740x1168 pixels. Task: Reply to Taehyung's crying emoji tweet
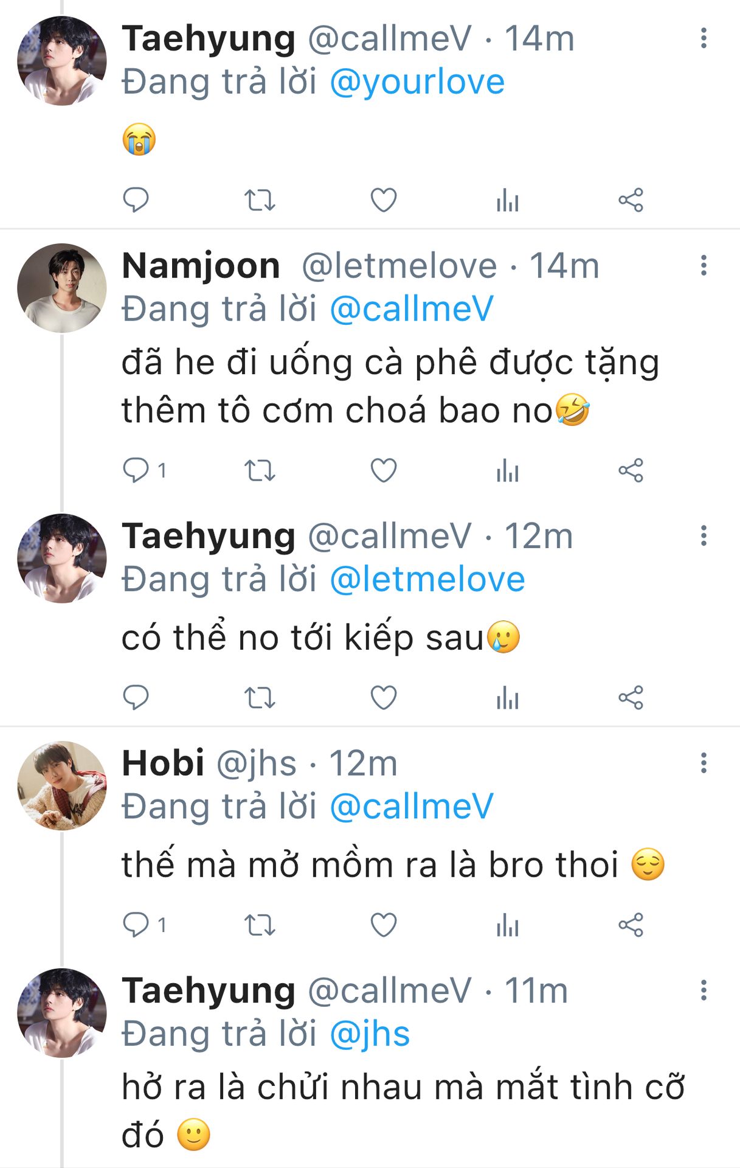coord(136,200)
